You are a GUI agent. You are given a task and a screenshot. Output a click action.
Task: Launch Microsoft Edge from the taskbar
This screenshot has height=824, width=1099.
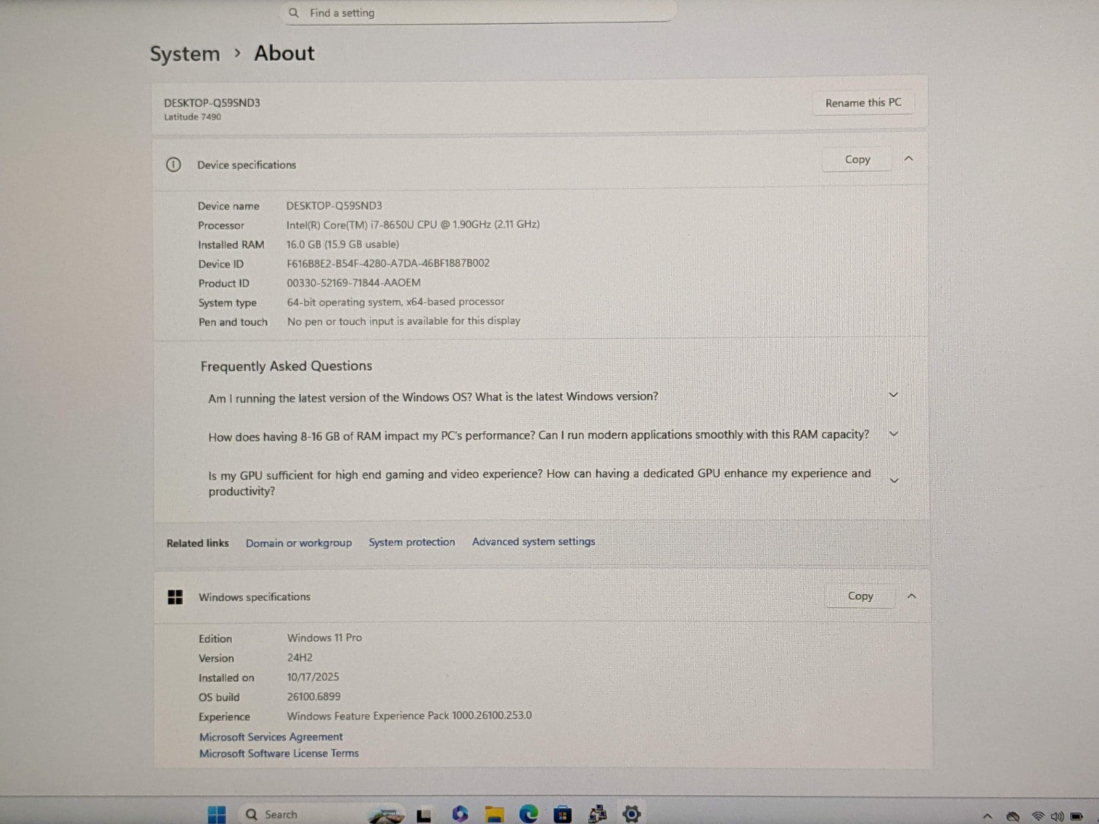point(528,814)
